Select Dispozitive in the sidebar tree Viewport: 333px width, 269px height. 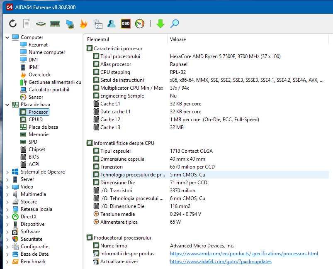(x=29, y=224)
